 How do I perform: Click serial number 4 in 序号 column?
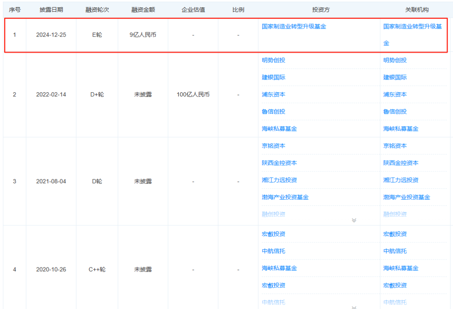14,270
